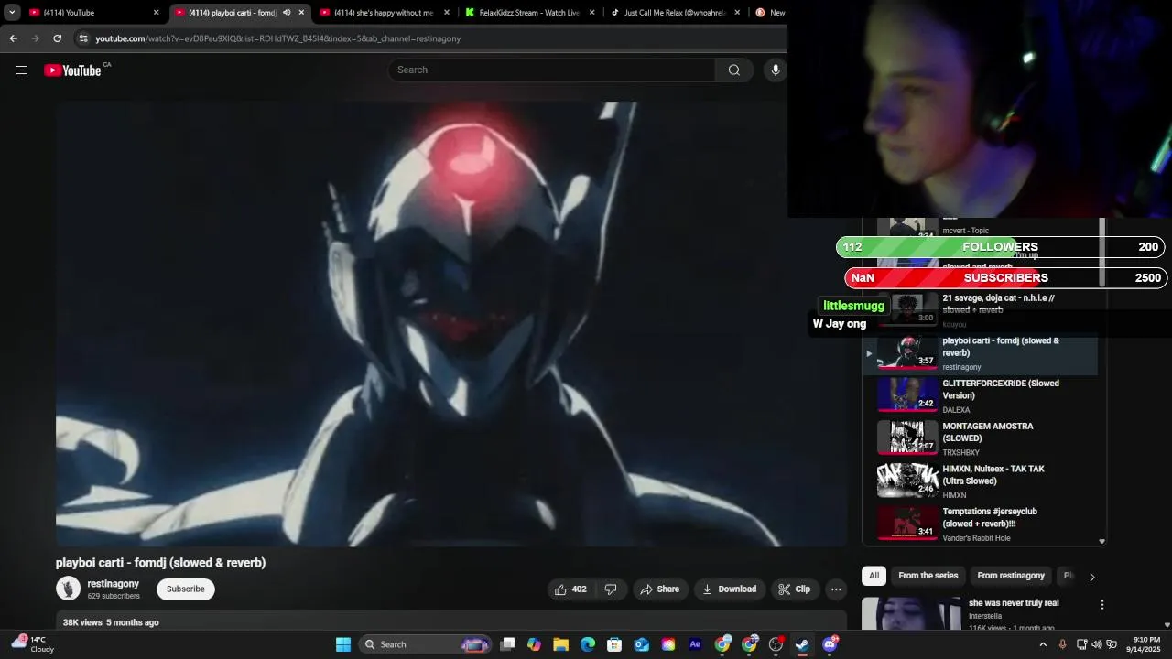Screen dimensions: 1172x659
Task: Close the playboi carti tab
Action: (301, 13)
